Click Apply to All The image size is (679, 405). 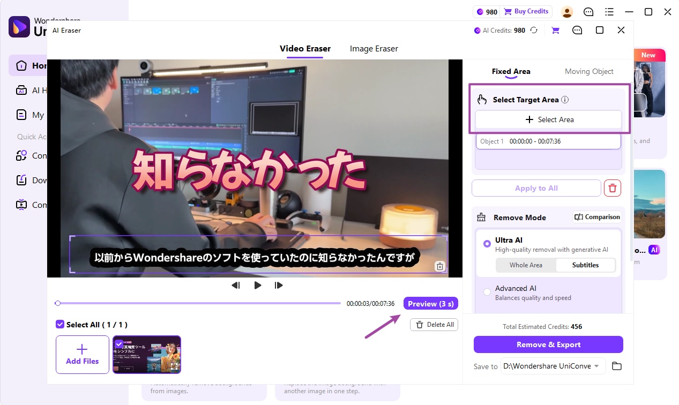[536, 188]
